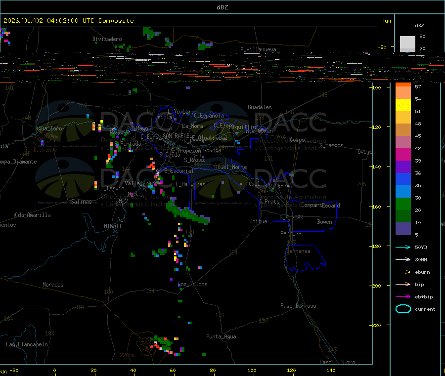
Task: Select the magenta eb+bip arrow icon
Action: [403, 296]
